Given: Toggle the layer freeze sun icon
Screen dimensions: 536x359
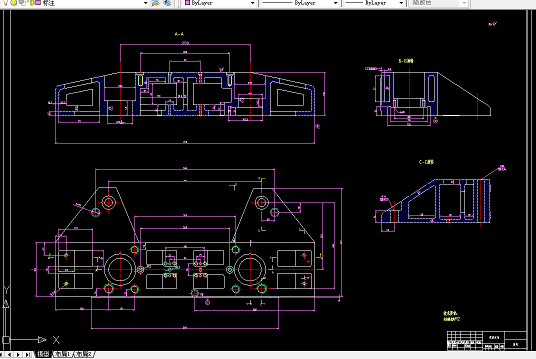Looking at the screenshot, I should pyautogui.click(x=13, y=2).
